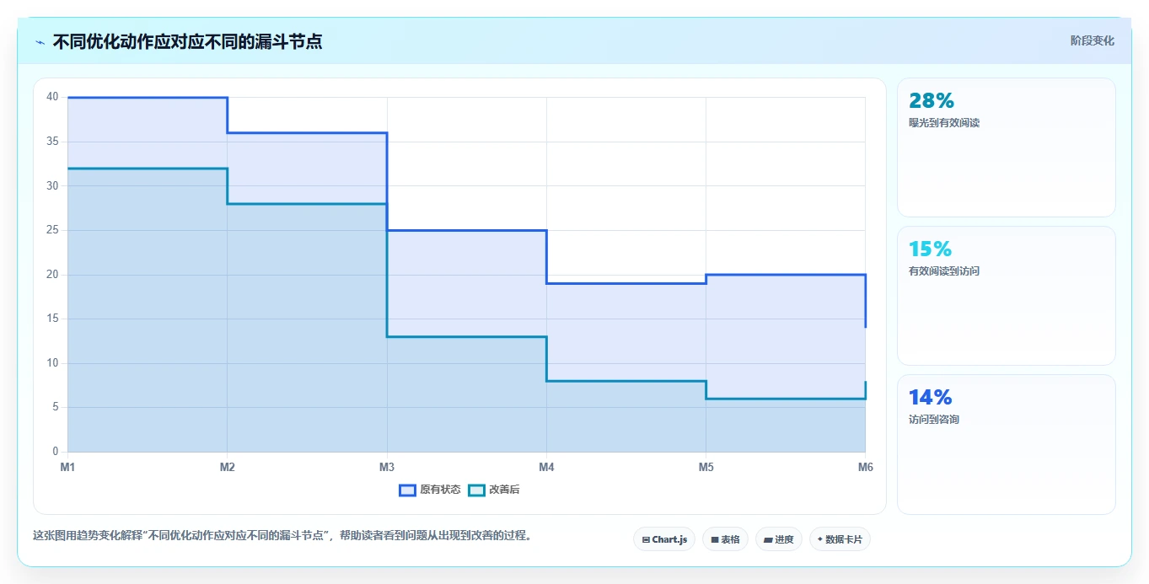
Task: Click the M1 axis label
Action: (x=67, y=467)
